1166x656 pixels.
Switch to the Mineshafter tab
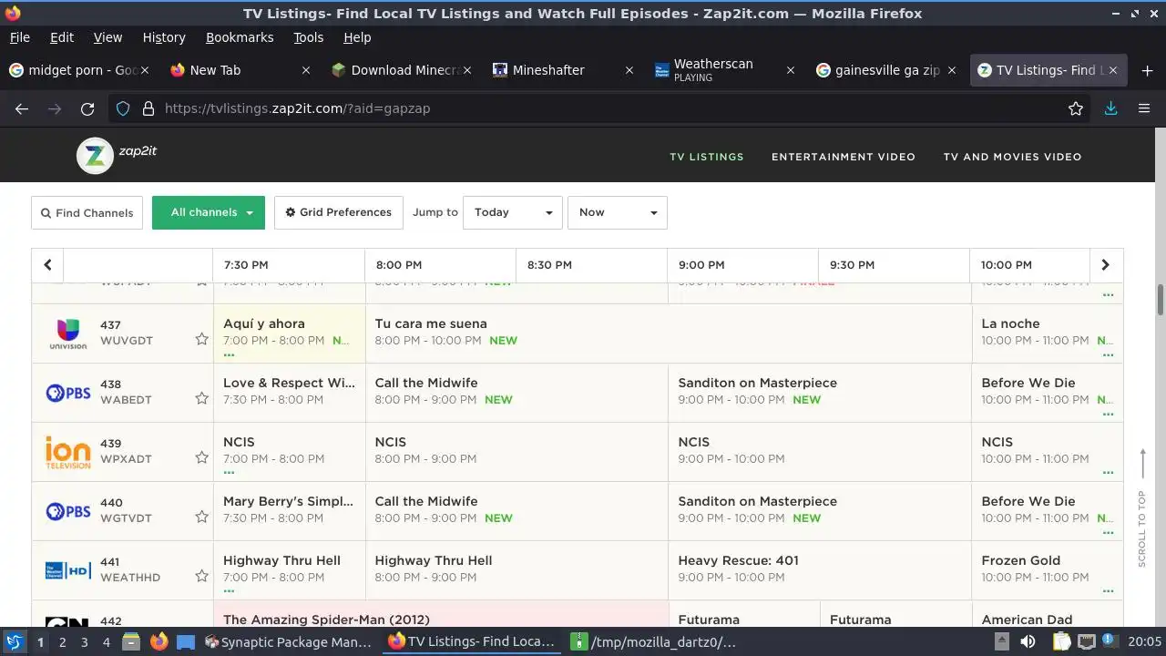[x=563, y=70]
